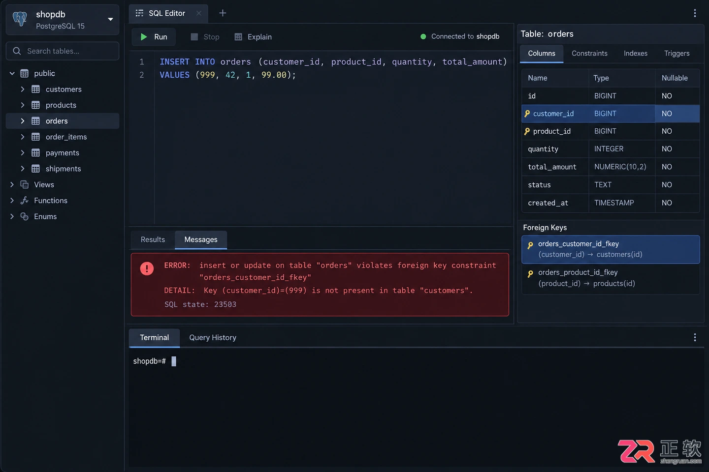Expand the shipments table chevron
Image resolution: width=709 pixels, height=472 pixels.
click(x=23, y=169)
